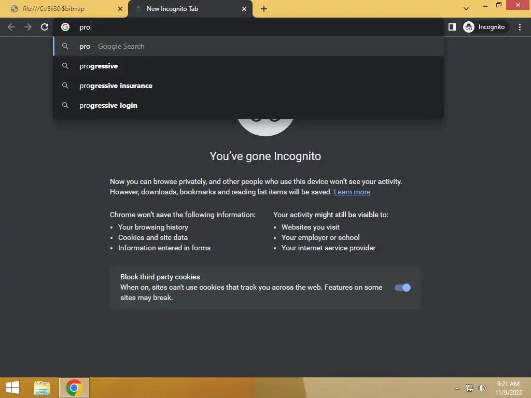Open the volume speaker tray icon
531x398 pixels.
(x=482, y=388)
